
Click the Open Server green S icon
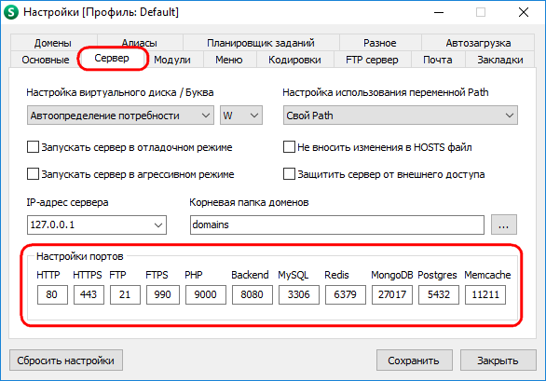[11, 12]
